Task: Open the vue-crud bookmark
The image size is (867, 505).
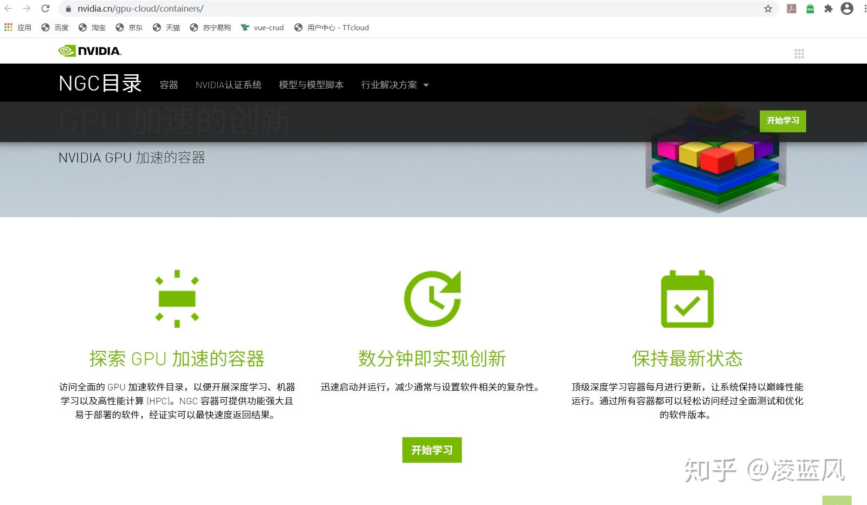Action: tap(262, 27)
